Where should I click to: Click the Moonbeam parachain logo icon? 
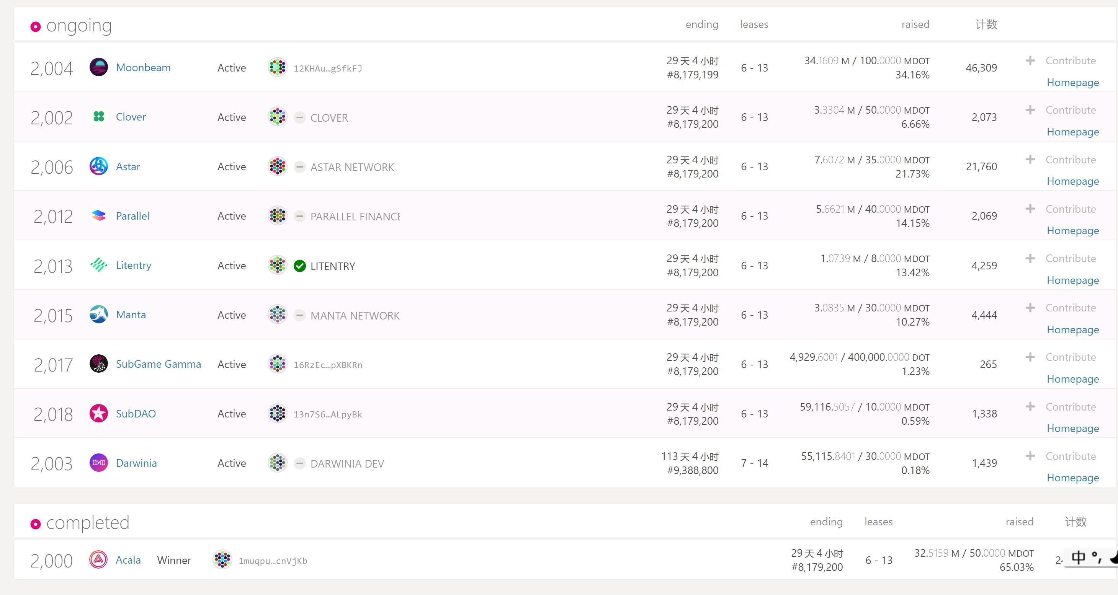coord(98,67)
